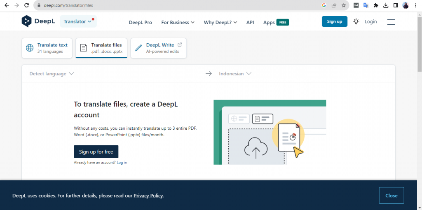
Task: Click the file upload illustration
Action: 270,132
